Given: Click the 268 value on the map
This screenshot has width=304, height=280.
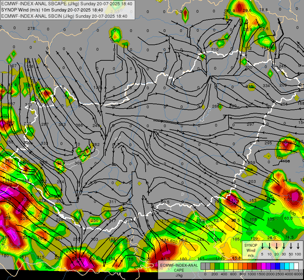Looking at the screenshot, I should 216,106.
